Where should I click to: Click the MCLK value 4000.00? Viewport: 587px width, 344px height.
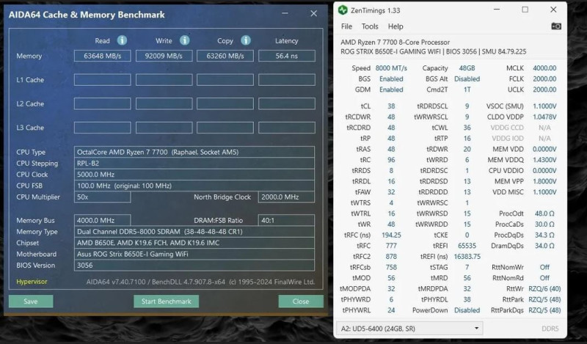[544, 68]
